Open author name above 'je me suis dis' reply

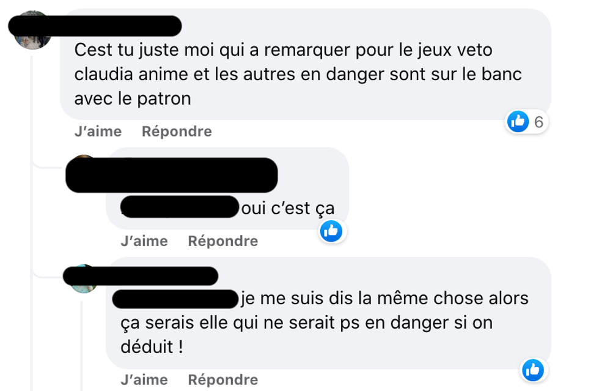141,276
